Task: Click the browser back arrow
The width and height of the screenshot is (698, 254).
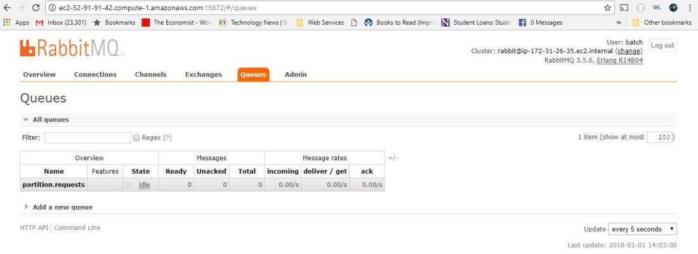Action: tap(7, 8)
